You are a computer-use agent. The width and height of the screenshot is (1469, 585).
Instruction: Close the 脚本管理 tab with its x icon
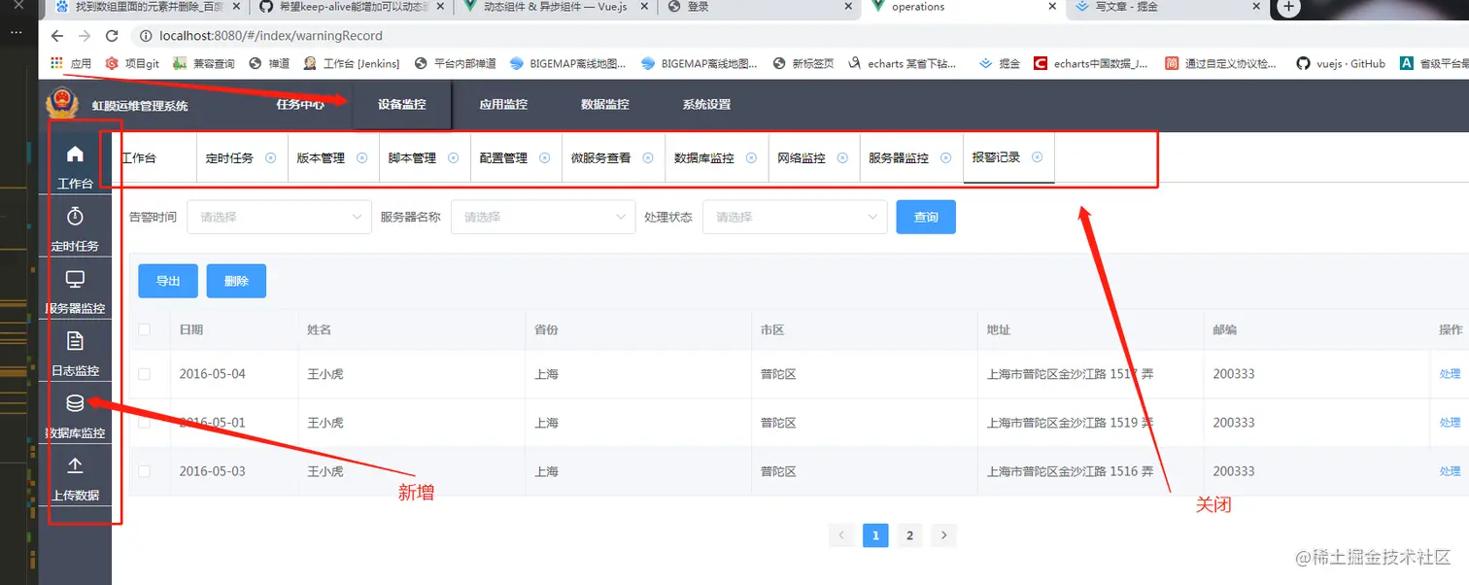pos(453,157)
